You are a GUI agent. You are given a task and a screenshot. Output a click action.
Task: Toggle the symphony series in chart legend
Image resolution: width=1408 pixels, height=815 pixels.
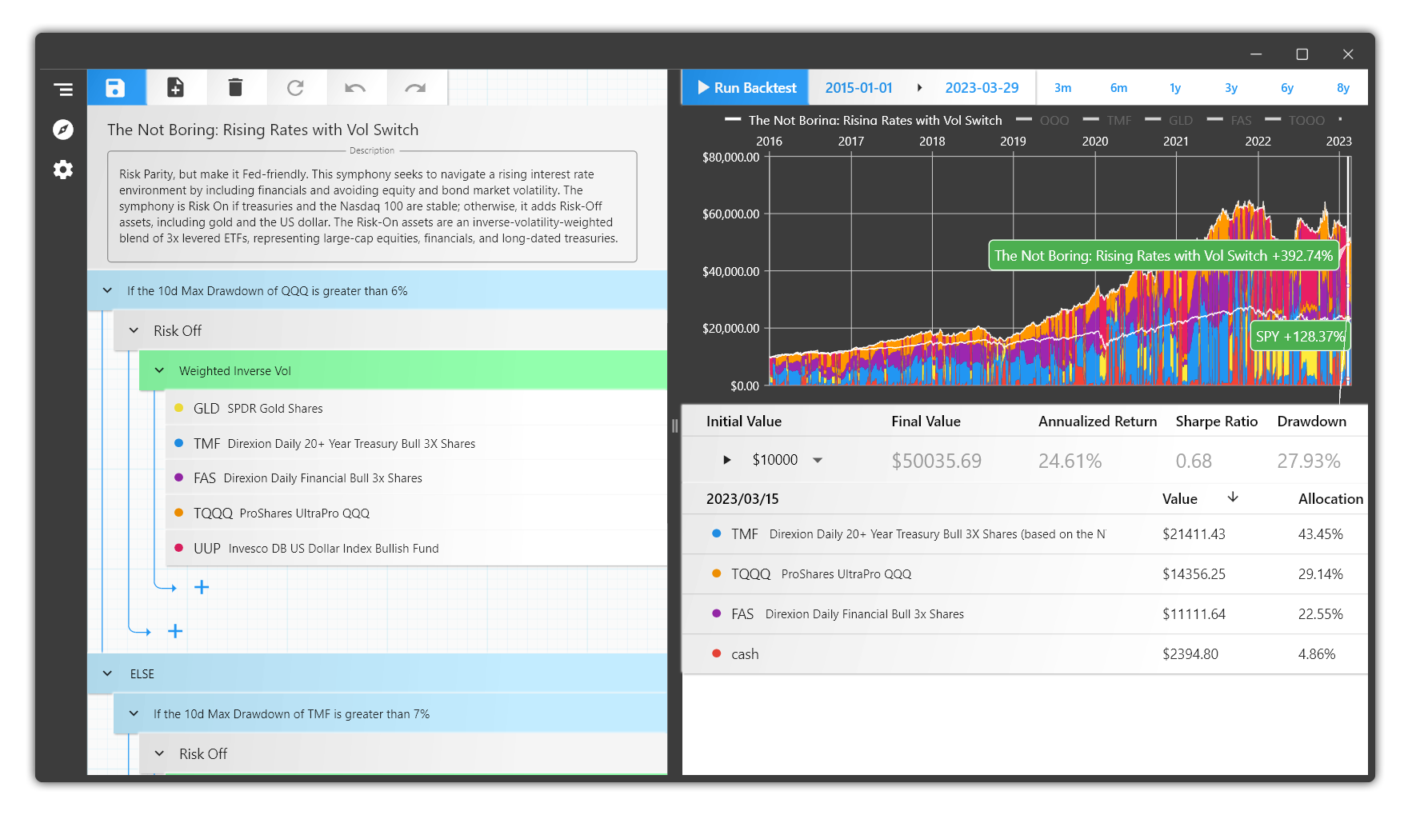click(x=863, y=120)
